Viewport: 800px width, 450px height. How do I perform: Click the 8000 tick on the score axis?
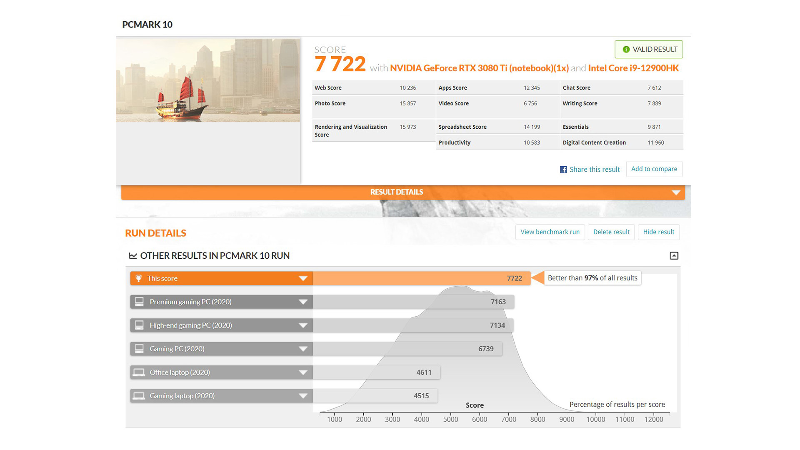click(x=537, y=419)
